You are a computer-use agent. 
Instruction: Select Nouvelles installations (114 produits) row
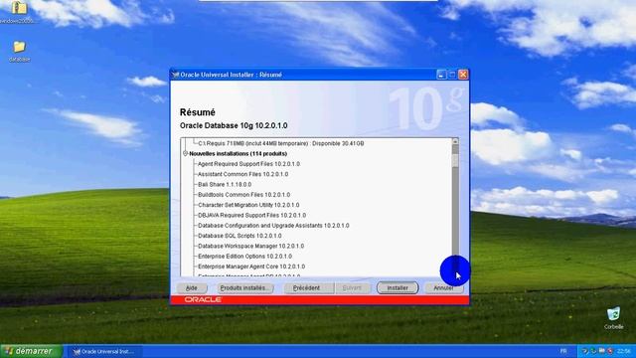pyautogui.click(x=238, y=153)
